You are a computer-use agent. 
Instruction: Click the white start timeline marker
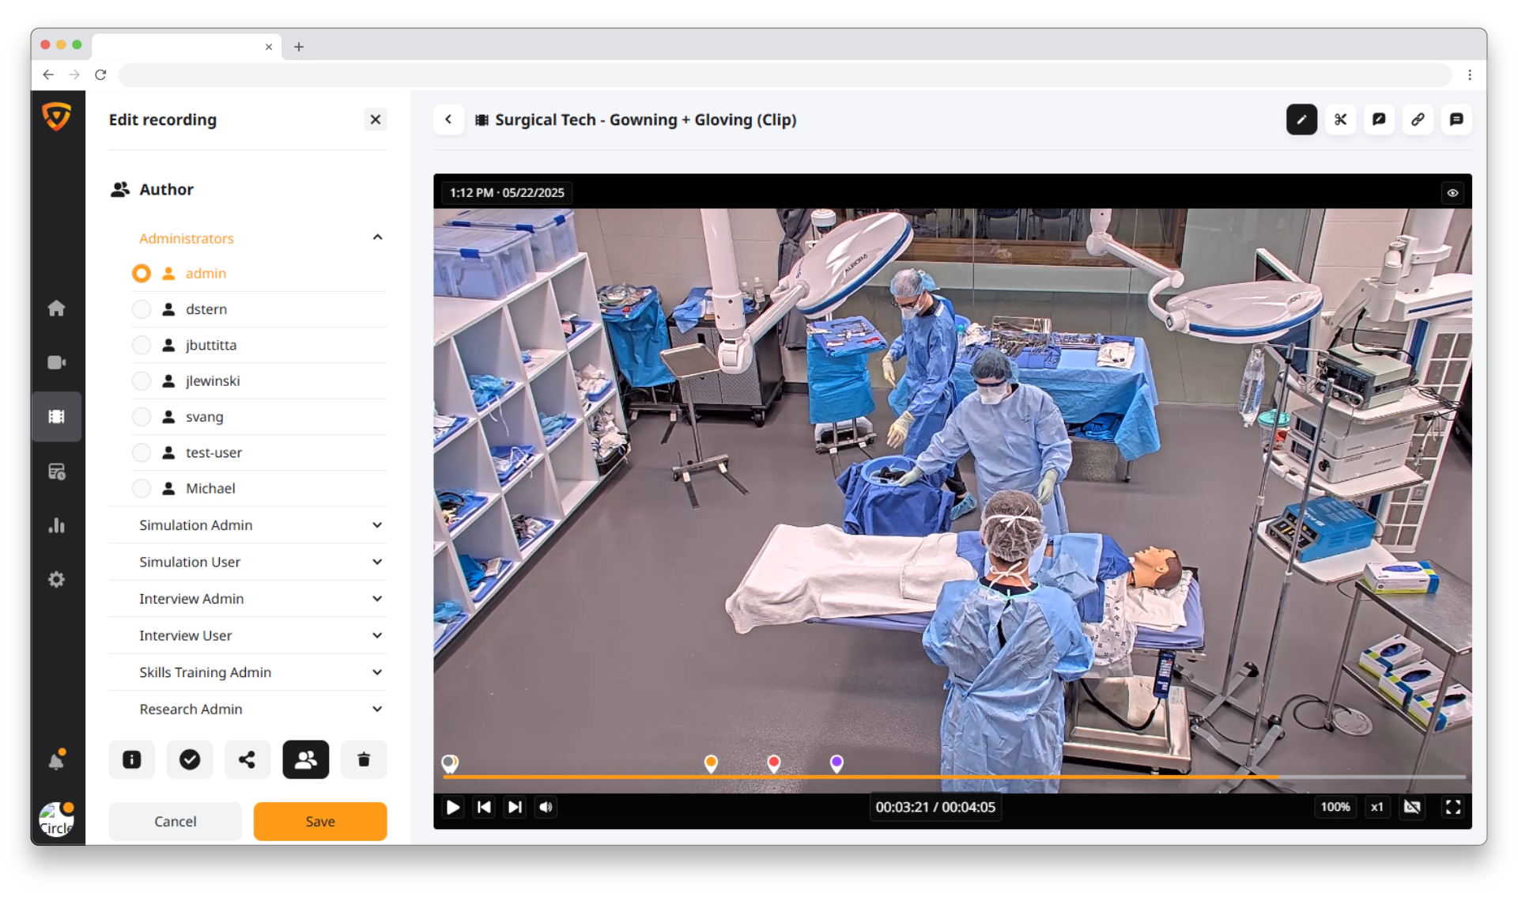(x=450, y=763)
